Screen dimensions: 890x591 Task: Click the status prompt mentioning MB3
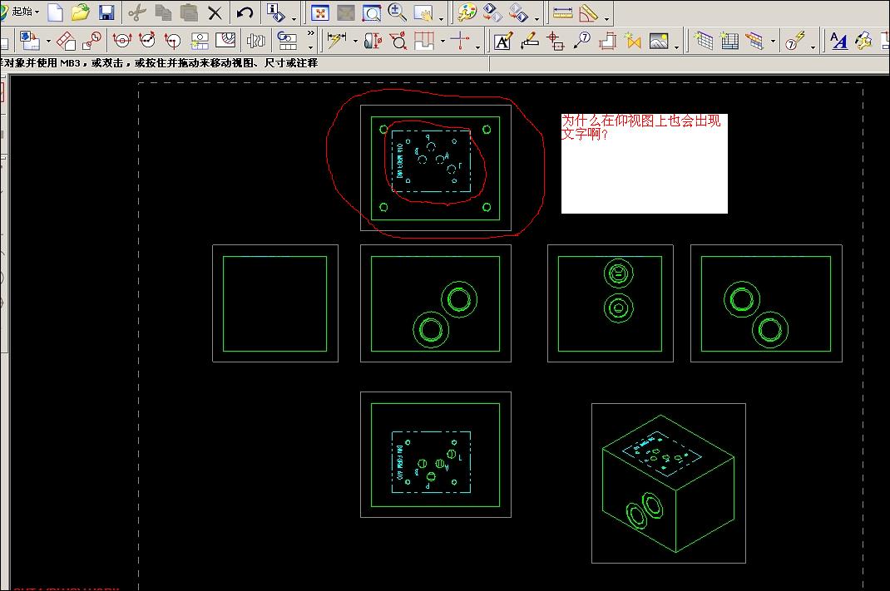(159, 63)
